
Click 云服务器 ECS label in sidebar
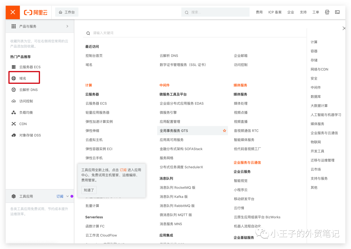30,67
